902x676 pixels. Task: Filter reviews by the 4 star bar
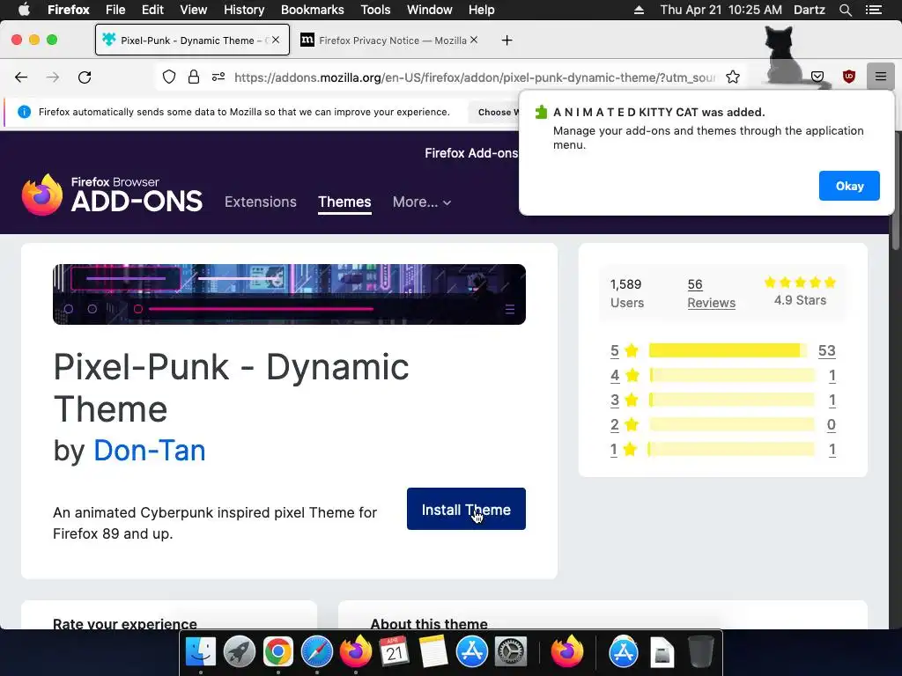[x=732, y=375]
